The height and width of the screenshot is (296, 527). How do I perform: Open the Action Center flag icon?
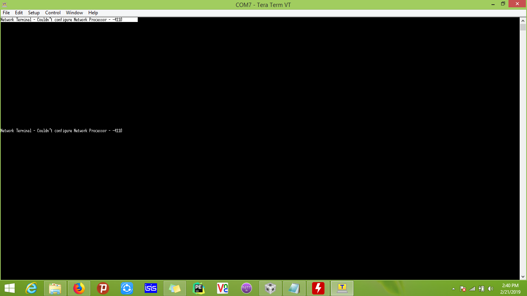pos(463,289)
